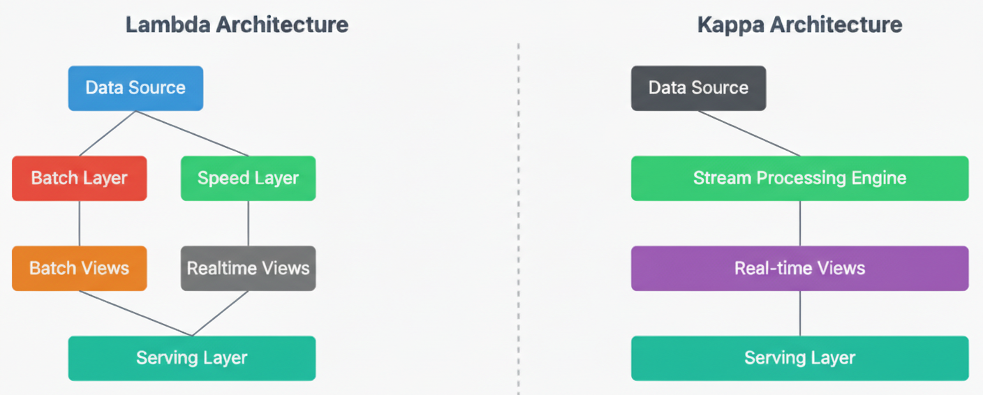
Task: Select the gray Realtime Views box
Action: [248, 268]
